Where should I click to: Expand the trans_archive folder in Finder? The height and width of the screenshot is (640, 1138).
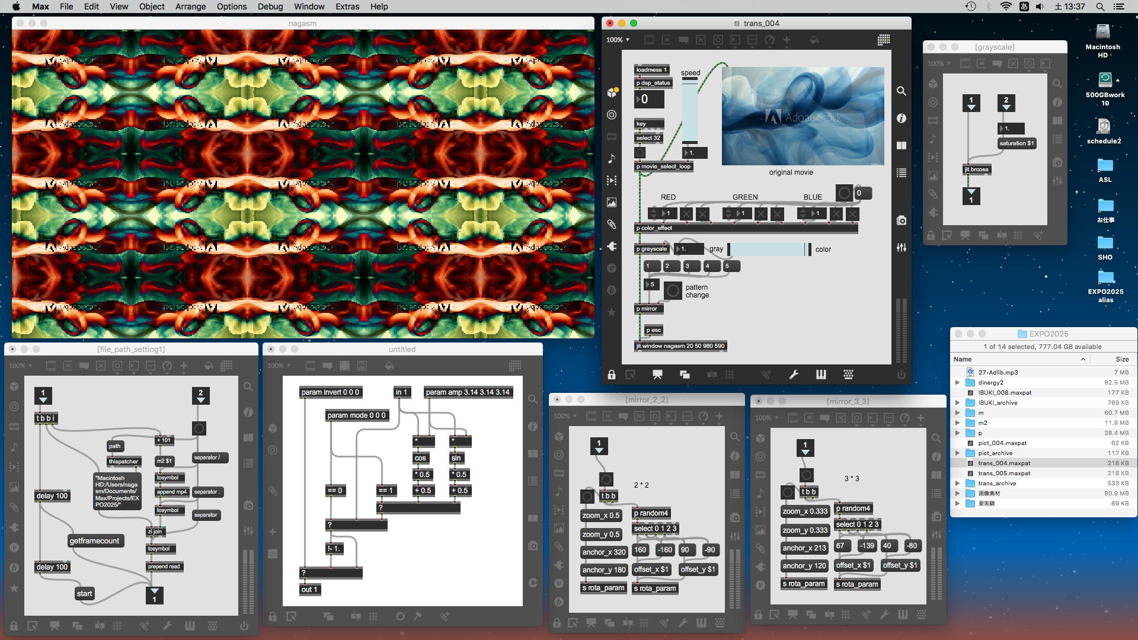(x=957, y=484)
